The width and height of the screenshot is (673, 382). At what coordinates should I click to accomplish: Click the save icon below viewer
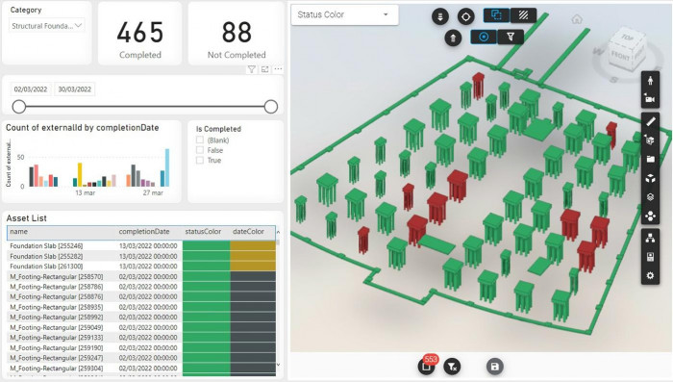pos(494,367)
